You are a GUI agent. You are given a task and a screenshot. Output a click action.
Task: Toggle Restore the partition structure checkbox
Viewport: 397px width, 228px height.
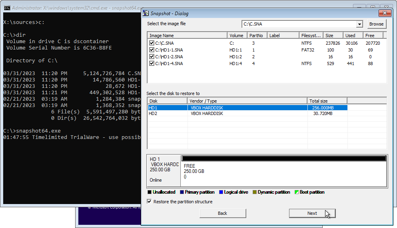click(150, 202)
